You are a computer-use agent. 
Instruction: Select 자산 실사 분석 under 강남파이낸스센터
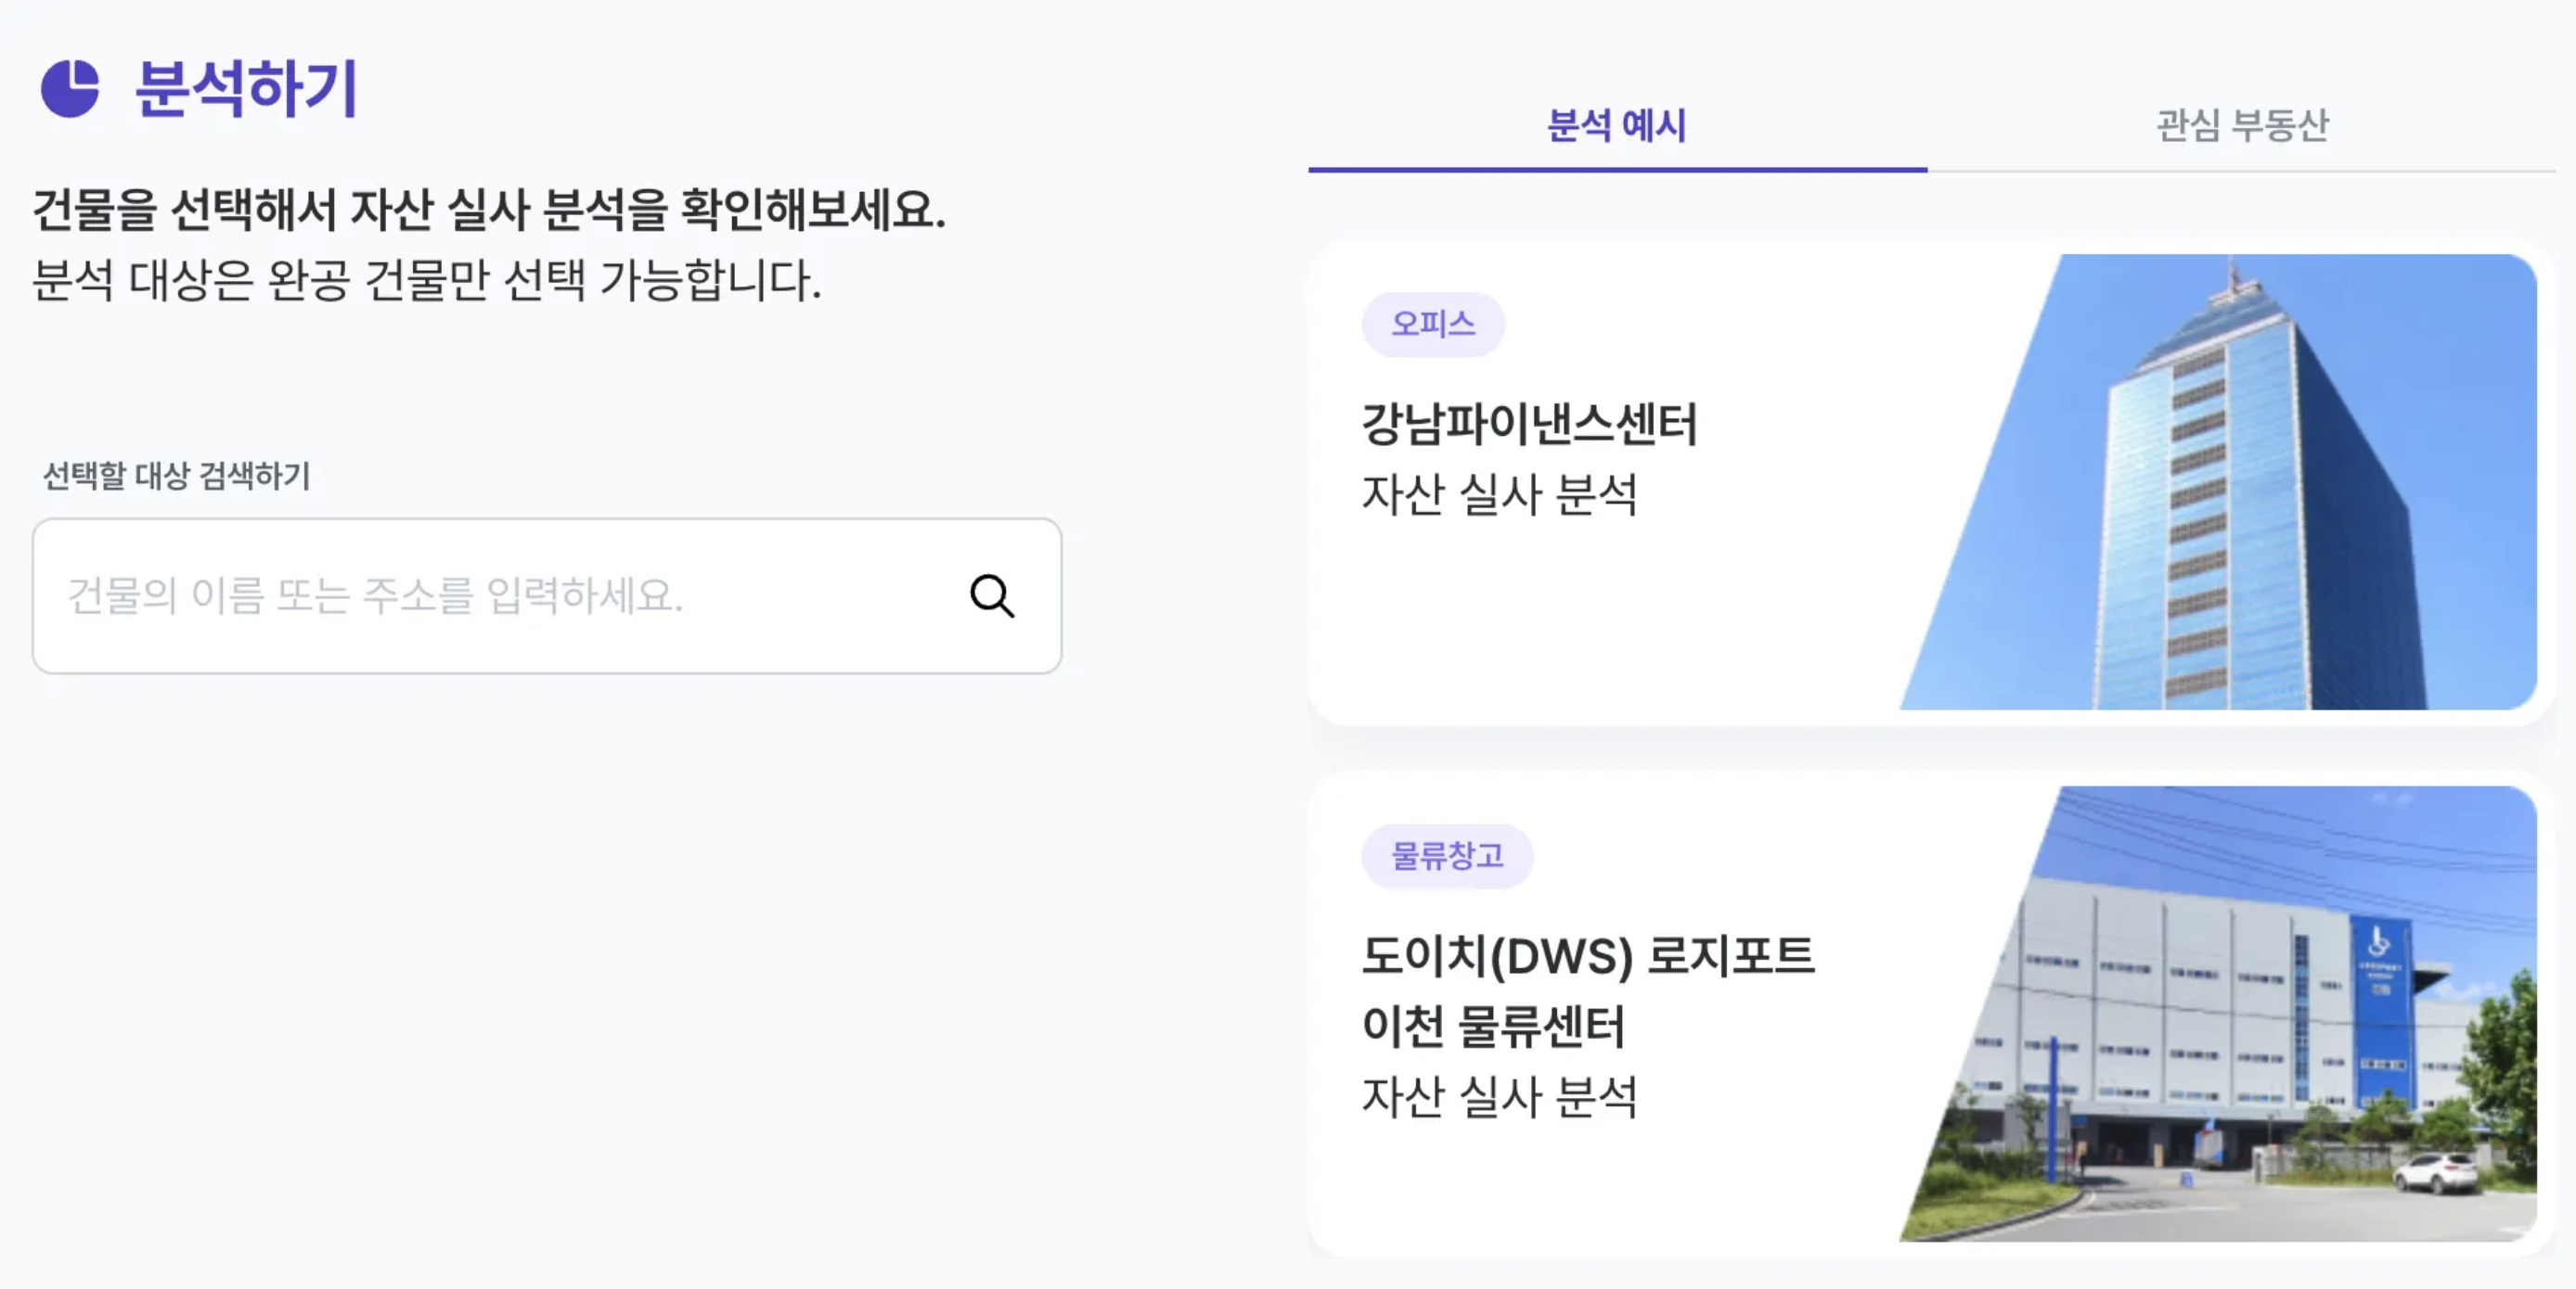(1500, 494)
